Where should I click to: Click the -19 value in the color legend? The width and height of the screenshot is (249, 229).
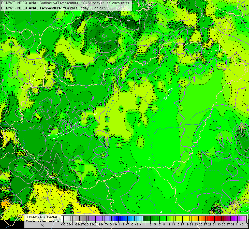click(100, 224)
